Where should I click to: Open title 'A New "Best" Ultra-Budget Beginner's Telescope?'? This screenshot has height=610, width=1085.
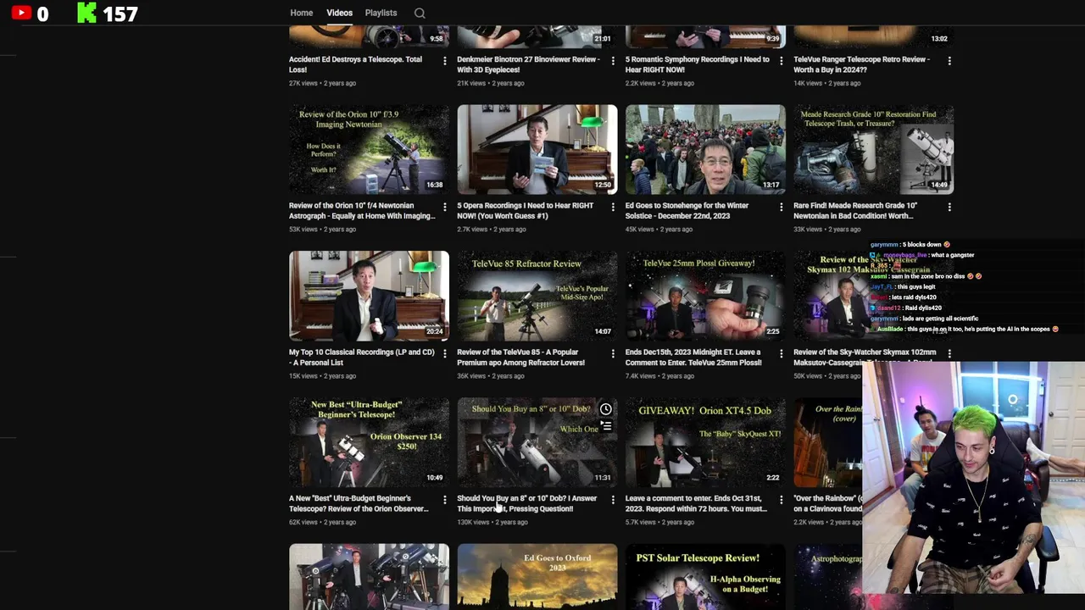pos(359,504)
